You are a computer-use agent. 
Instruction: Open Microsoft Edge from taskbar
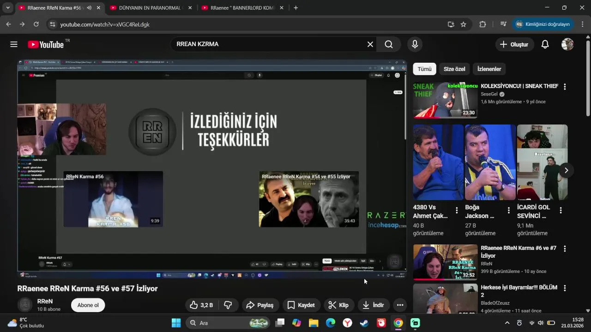coord(331,323)
